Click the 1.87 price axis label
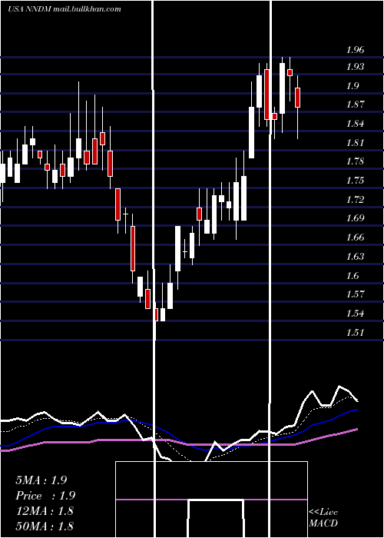384x538 pixels. (355, 105)
